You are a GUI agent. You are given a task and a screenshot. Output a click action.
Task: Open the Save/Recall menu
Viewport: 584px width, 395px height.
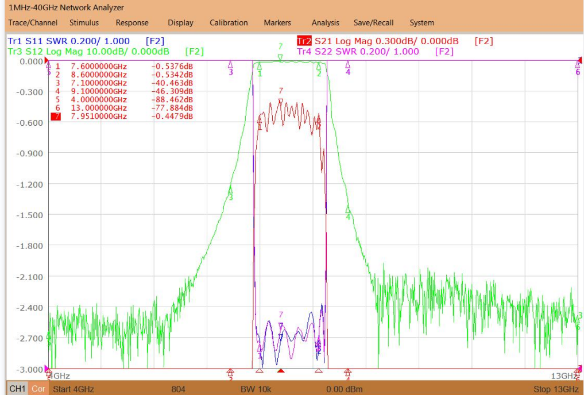[374, 23]
